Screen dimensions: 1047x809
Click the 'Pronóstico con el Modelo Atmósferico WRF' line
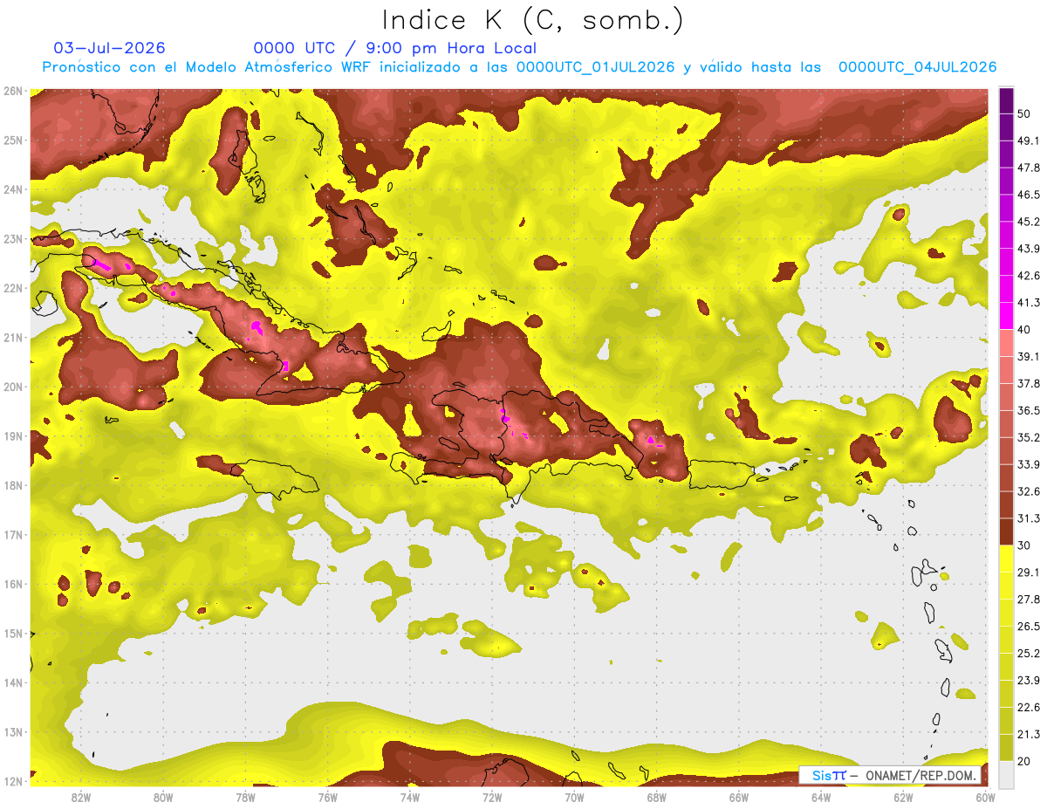coord(520,67)
